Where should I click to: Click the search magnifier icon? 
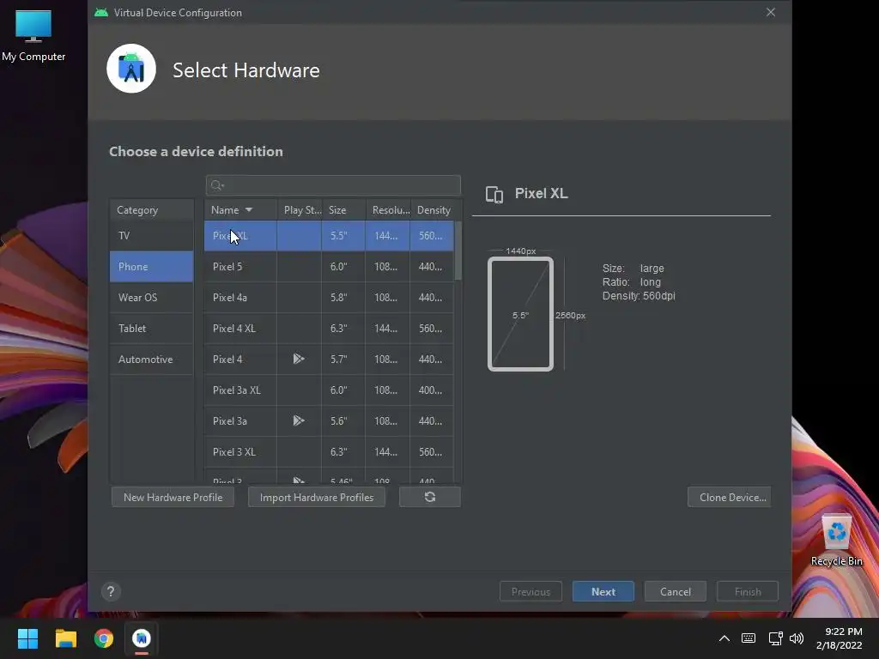(217, 185)
